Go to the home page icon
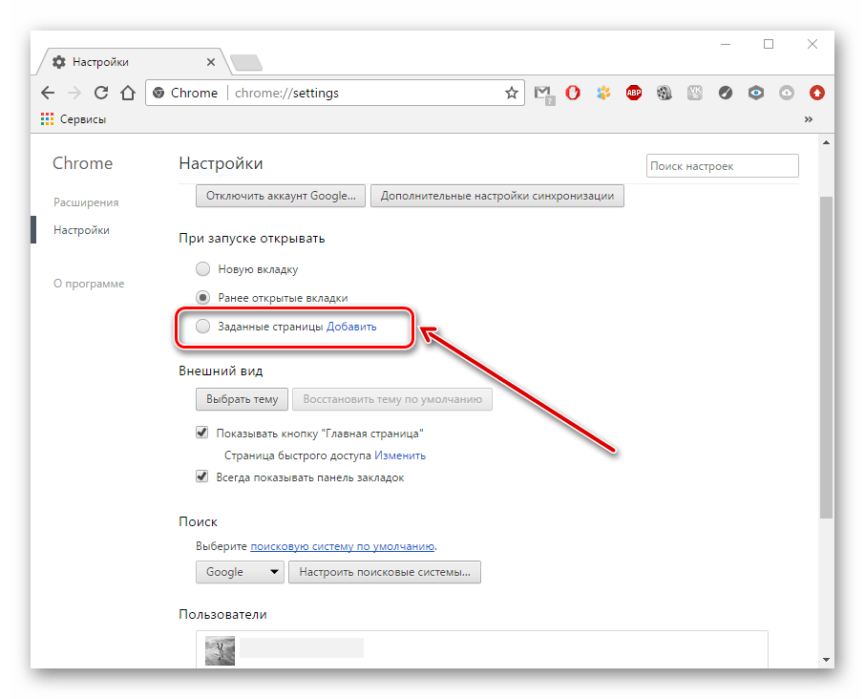 (128, 93)
